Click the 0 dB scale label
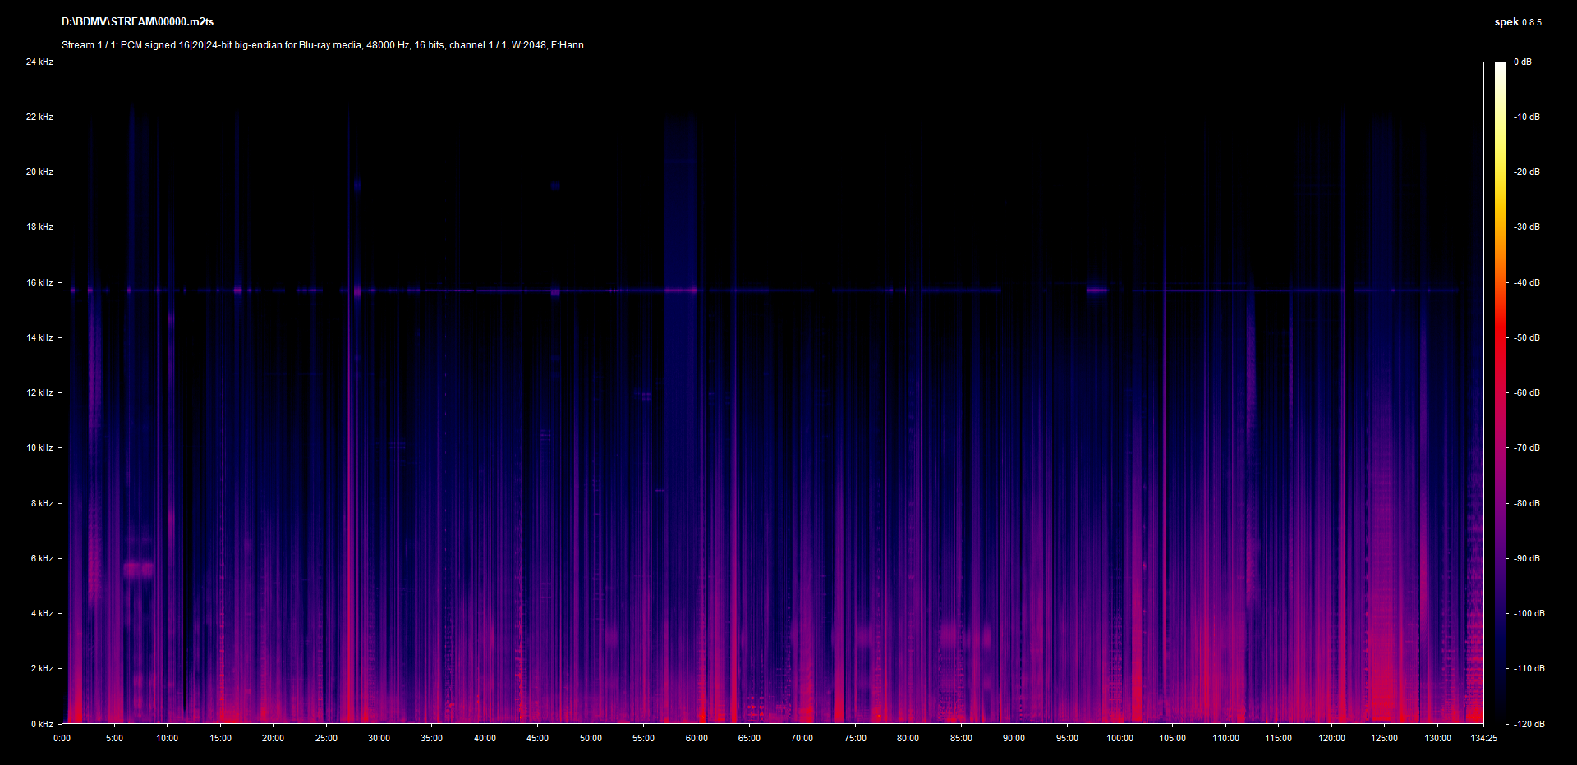Image resolution: width=1577 pixels, height=765 pixels. pos(1522,62)
